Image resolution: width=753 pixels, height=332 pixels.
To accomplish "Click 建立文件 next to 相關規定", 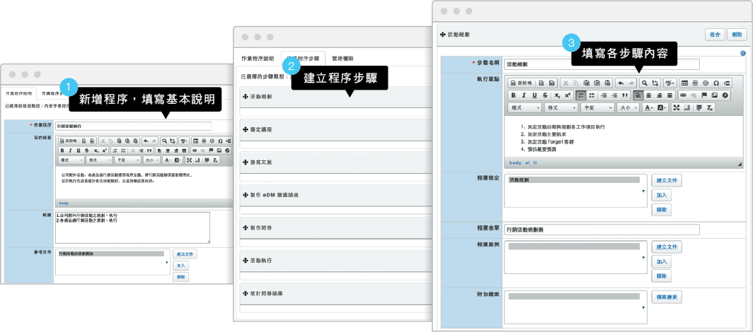I will click(667, 181).
